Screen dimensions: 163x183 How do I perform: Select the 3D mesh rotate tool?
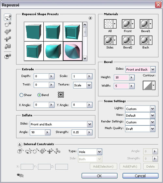(x=8, y=17)
